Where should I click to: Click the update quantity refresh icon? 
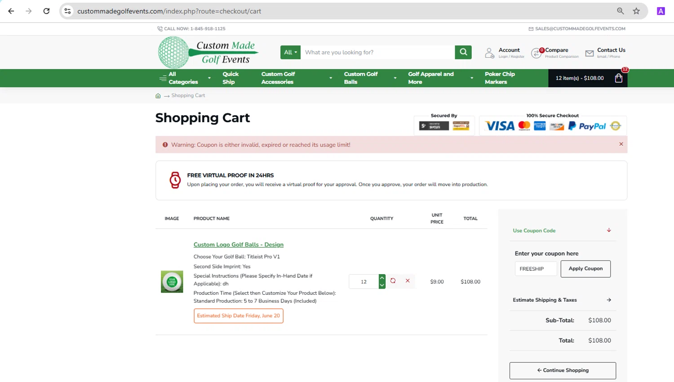point(393,281)
